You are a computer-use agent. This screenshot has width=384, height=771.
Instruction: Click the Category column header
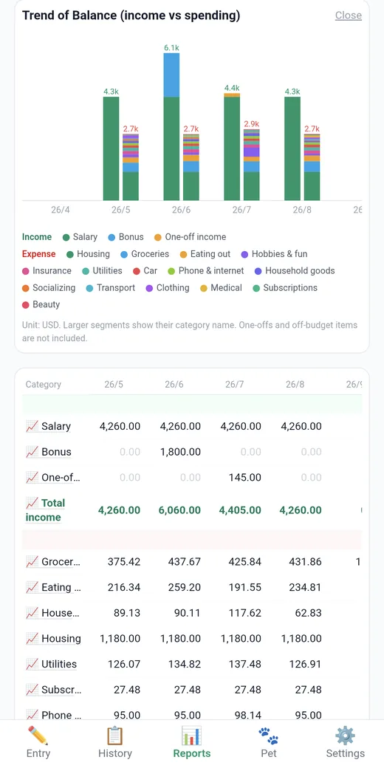(44, 385)
